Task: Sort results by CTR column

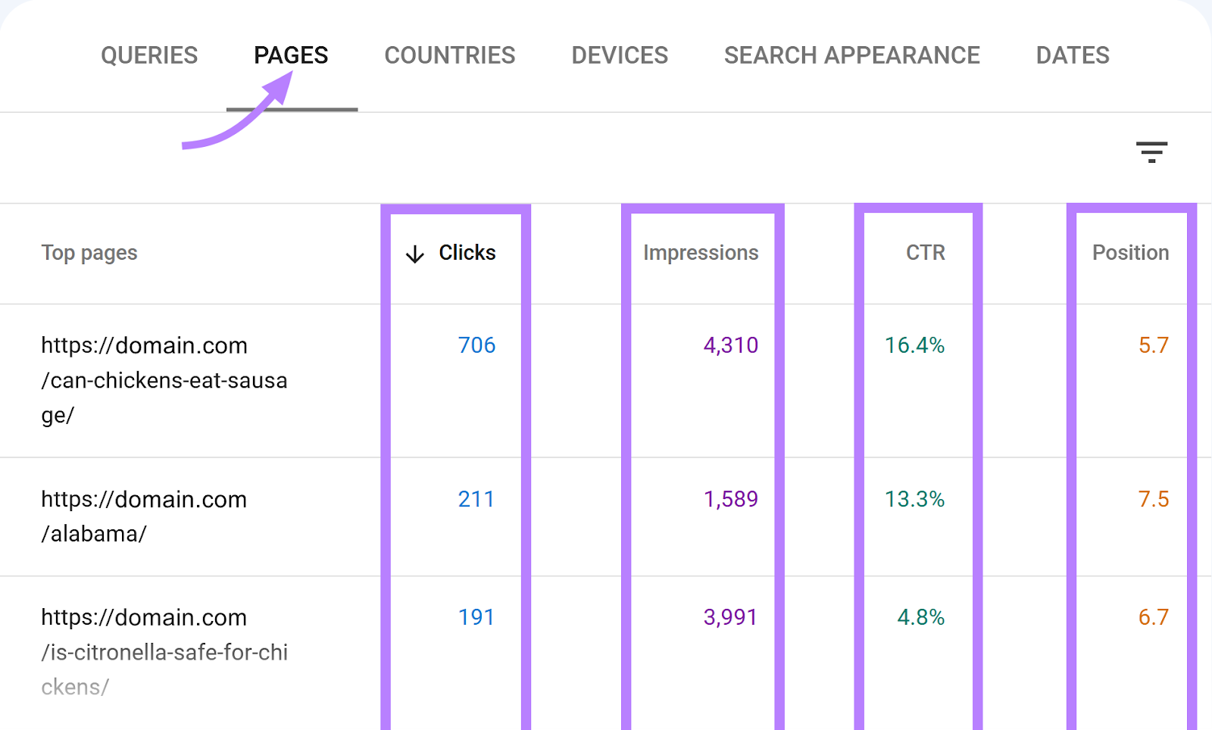Action: [924, 253]
